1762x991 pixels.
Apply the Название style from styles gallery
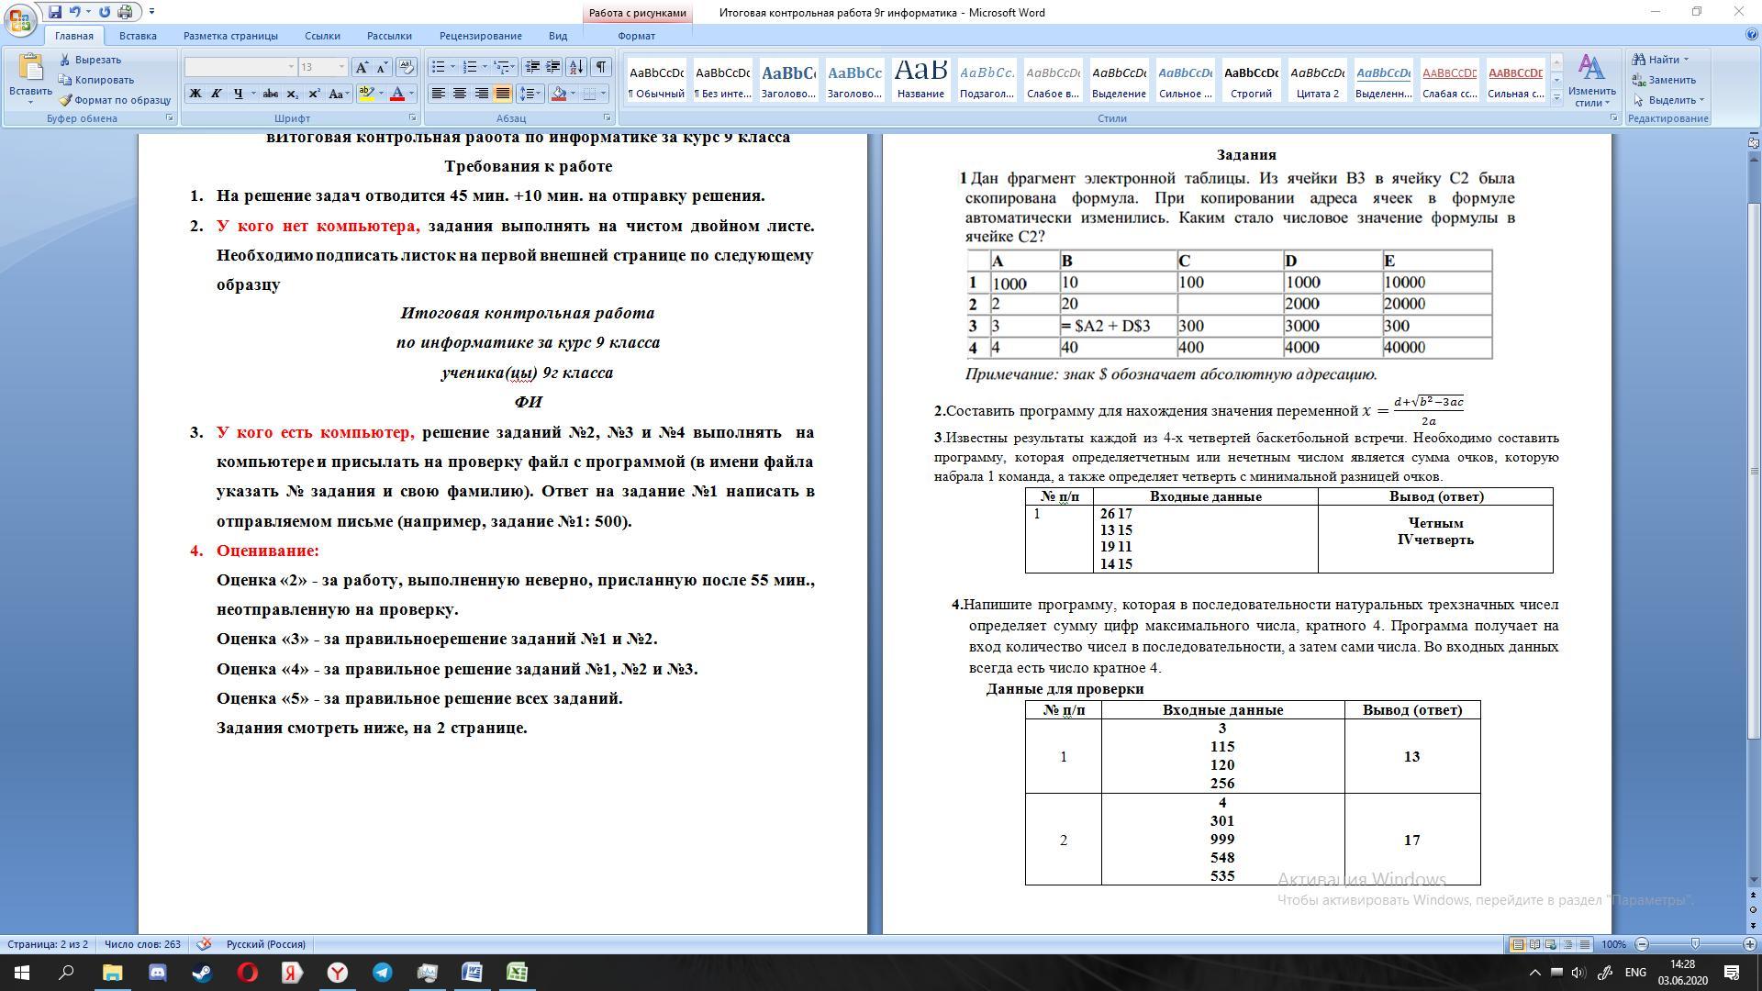pos(920,79)
